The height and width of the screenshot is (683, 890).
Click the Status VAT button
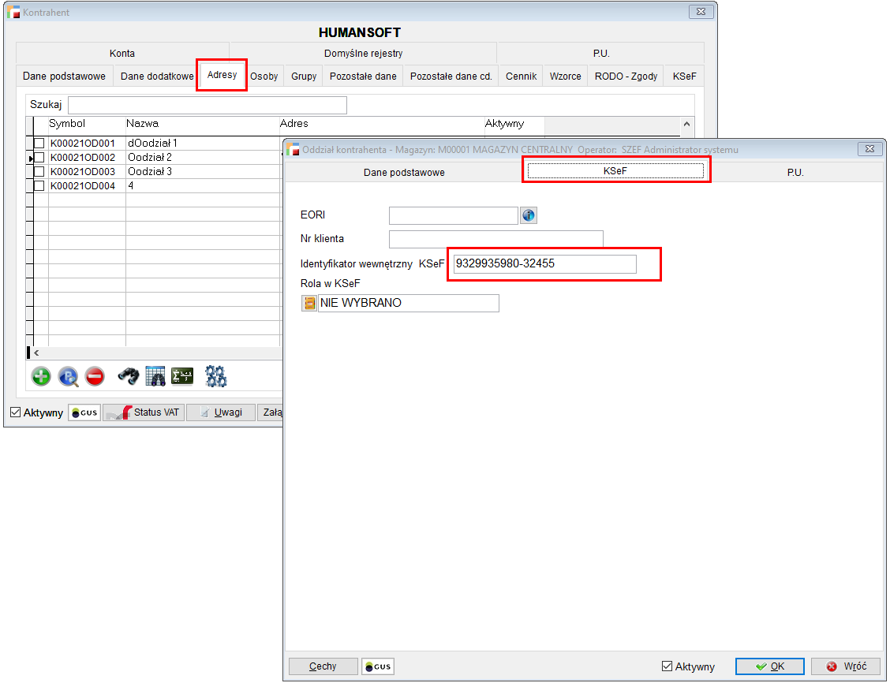[146, 412]
